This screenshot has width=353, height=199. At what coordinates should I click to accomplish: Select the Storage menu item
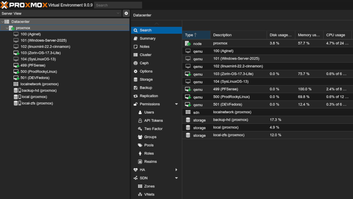[x=146, y=79]
